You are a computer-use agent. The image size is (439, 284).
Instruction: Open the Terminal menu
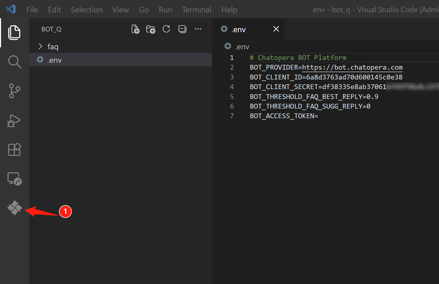click(x=197, y=10)
